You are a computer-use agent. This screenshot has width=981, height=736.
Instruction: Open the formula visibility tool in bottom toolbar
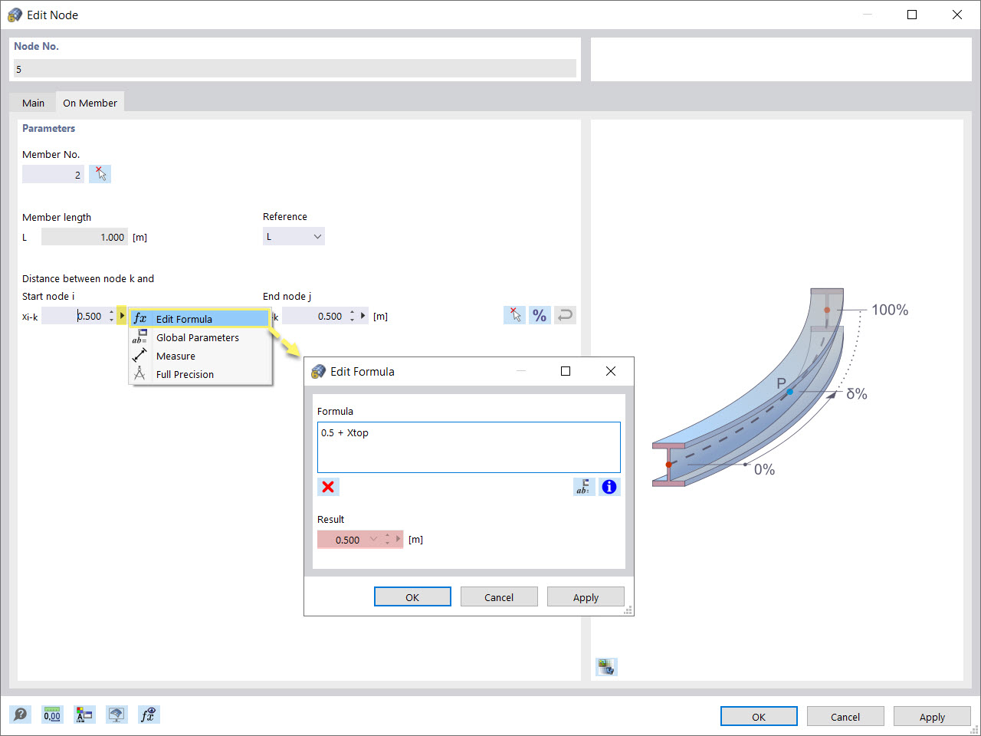[149, 715]
